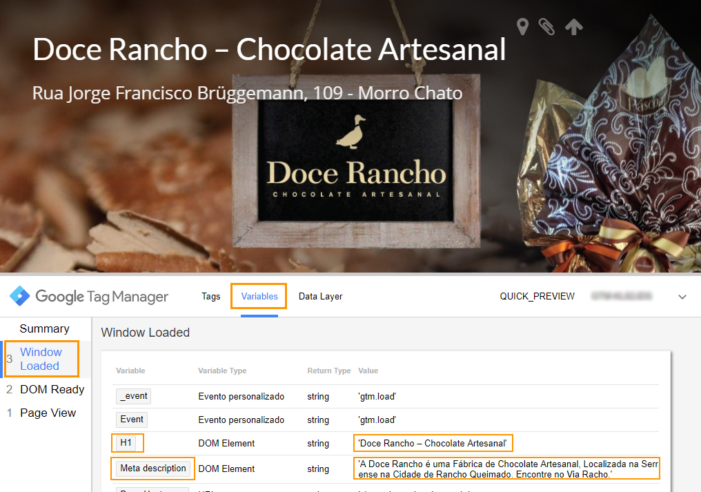Click DOM Element type in H1 row
This screenshot has height=492, width=701.
pyautogui.click(x=226, y=443)
